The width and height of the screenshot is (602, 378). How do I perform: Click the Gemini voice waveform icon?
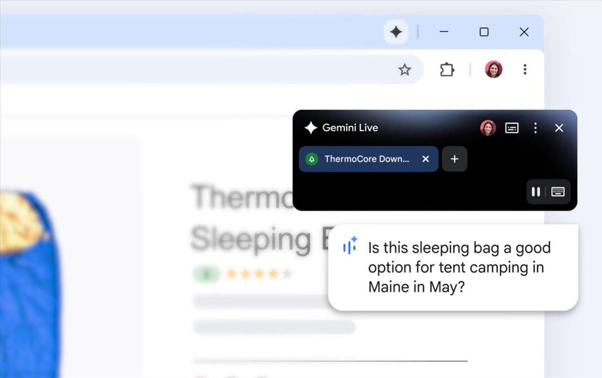[350, 245]
